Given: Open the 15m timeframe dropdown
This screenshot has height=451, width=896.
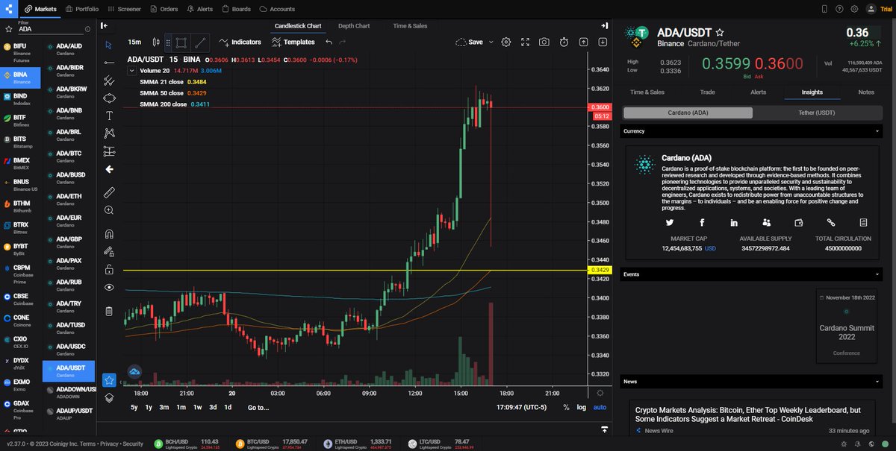Looking at the screenshot, I should click(134, 42).
